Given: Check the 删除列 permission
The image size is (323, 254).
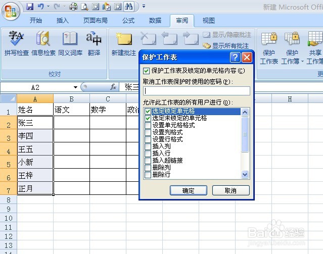Looking at the screenshot, I should (x=148, y=168).
